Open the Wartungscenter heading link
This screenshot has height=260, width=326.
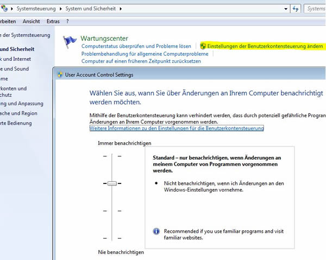pyautogui.click(x=104, y=39)
